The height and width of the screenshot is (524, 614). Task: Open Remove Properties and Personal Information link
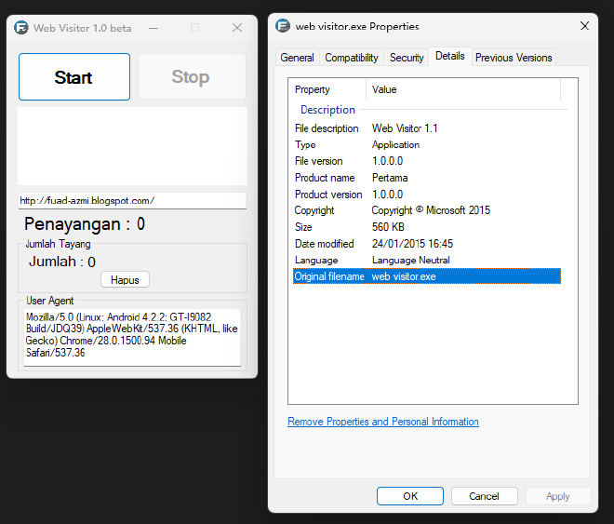pos(383,422)
